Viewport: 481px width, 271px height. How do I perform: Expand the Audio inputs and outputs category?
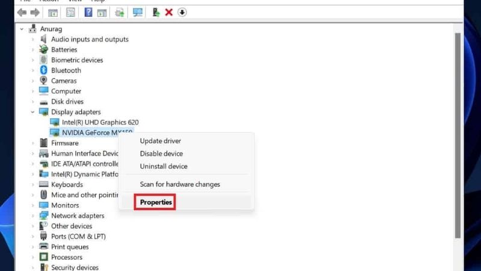pos(33,39)
